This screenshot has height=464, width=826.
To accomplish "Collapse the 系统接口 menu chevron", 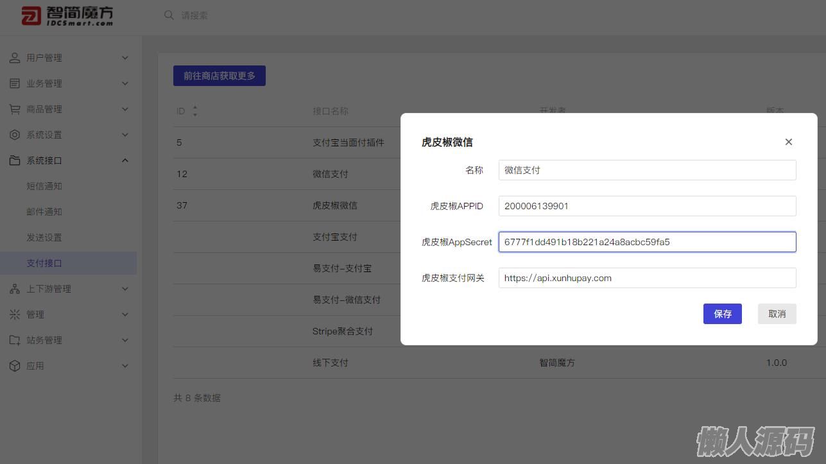I will pyautogui.click(x=125, y=160).
